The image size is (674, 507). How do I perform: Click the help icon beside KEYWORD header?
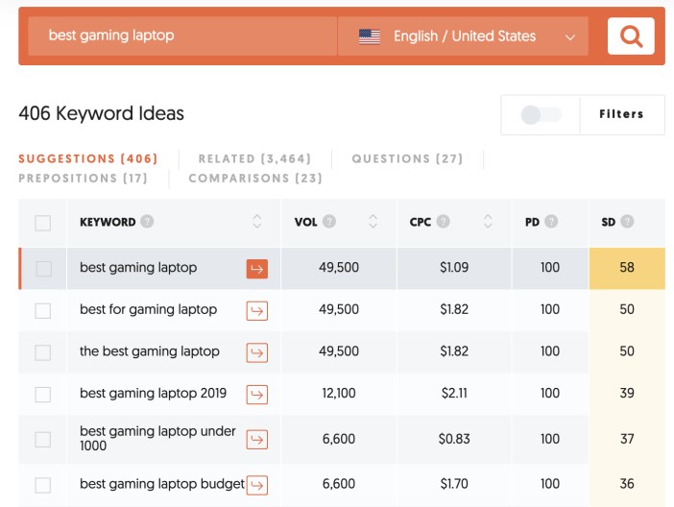[147, 222]
